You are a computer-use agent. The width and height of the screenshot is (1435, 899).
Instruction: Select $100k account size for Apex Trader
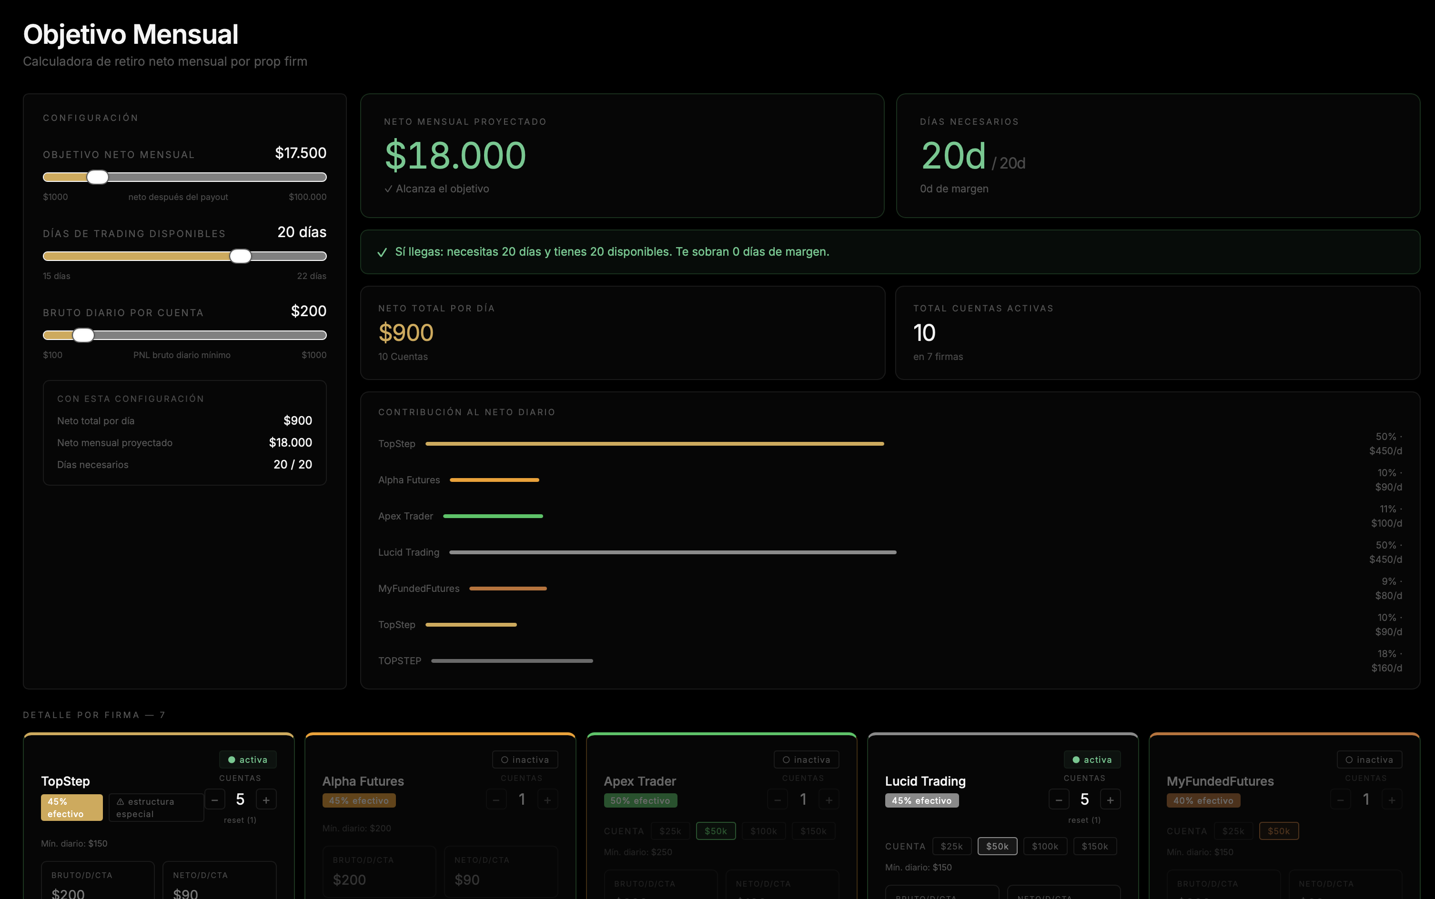[x=763, y=830]
